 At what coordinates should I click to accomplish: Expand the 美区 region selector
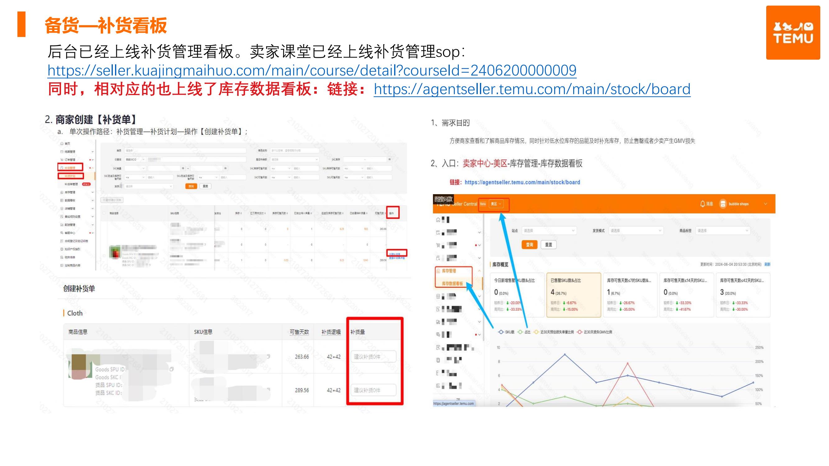[x=496, y=204]
